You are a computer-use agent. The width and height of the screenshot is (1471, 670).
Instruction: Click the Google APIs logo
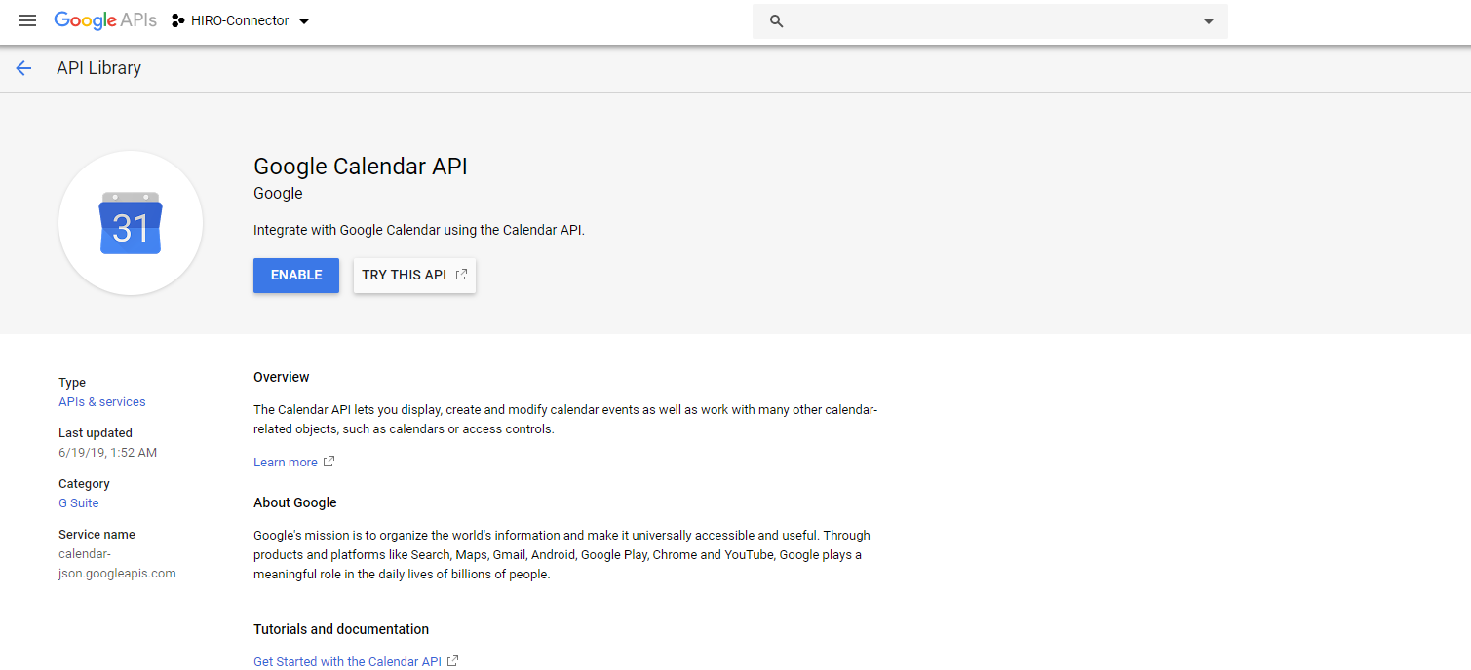tap(105, 20)
